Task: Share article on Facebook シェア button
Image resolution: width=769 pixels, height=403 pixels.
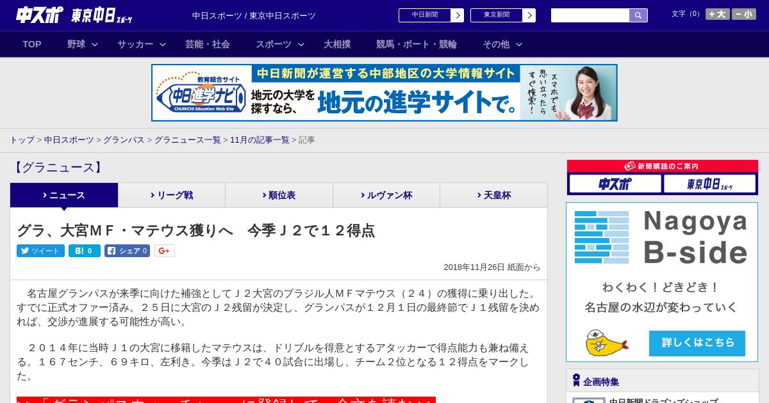Action: pos(127,251)
